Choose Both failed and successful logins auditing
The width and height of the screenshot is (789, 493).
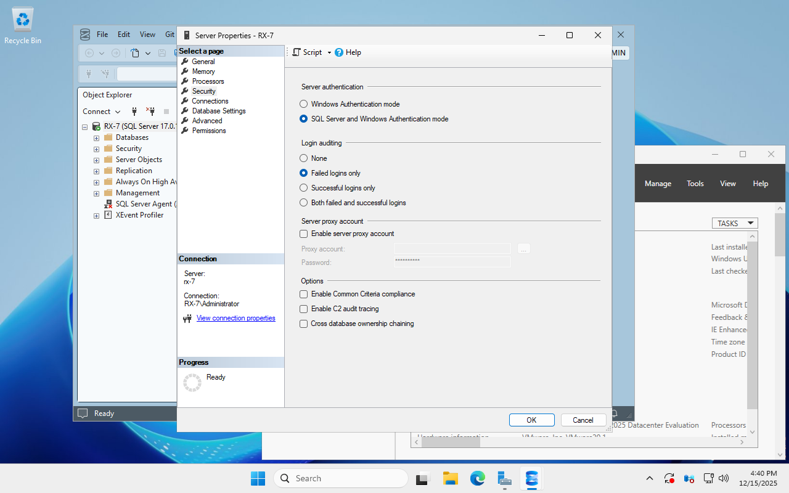(x=303, y=202)
